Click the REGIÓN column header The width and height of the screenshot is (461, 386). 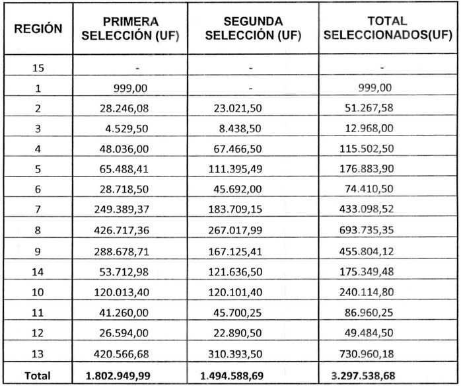point(38,28)
